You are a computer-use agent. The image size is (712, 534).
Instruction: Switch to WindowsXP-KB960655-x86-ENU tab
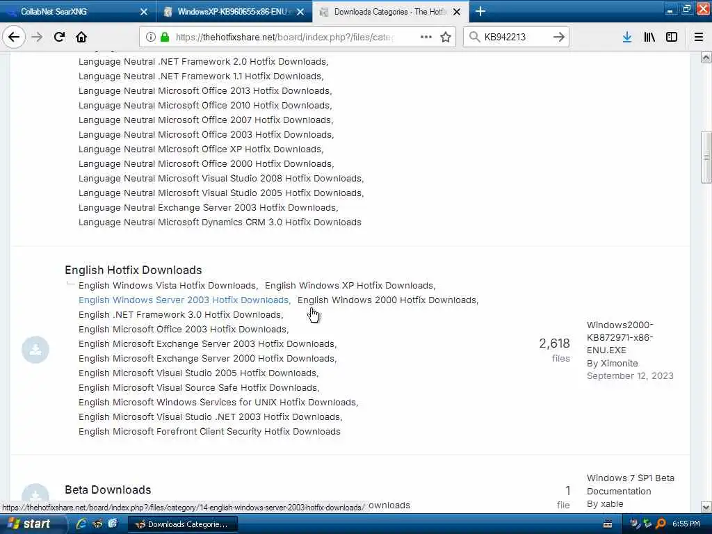click(x=234, y=11)
